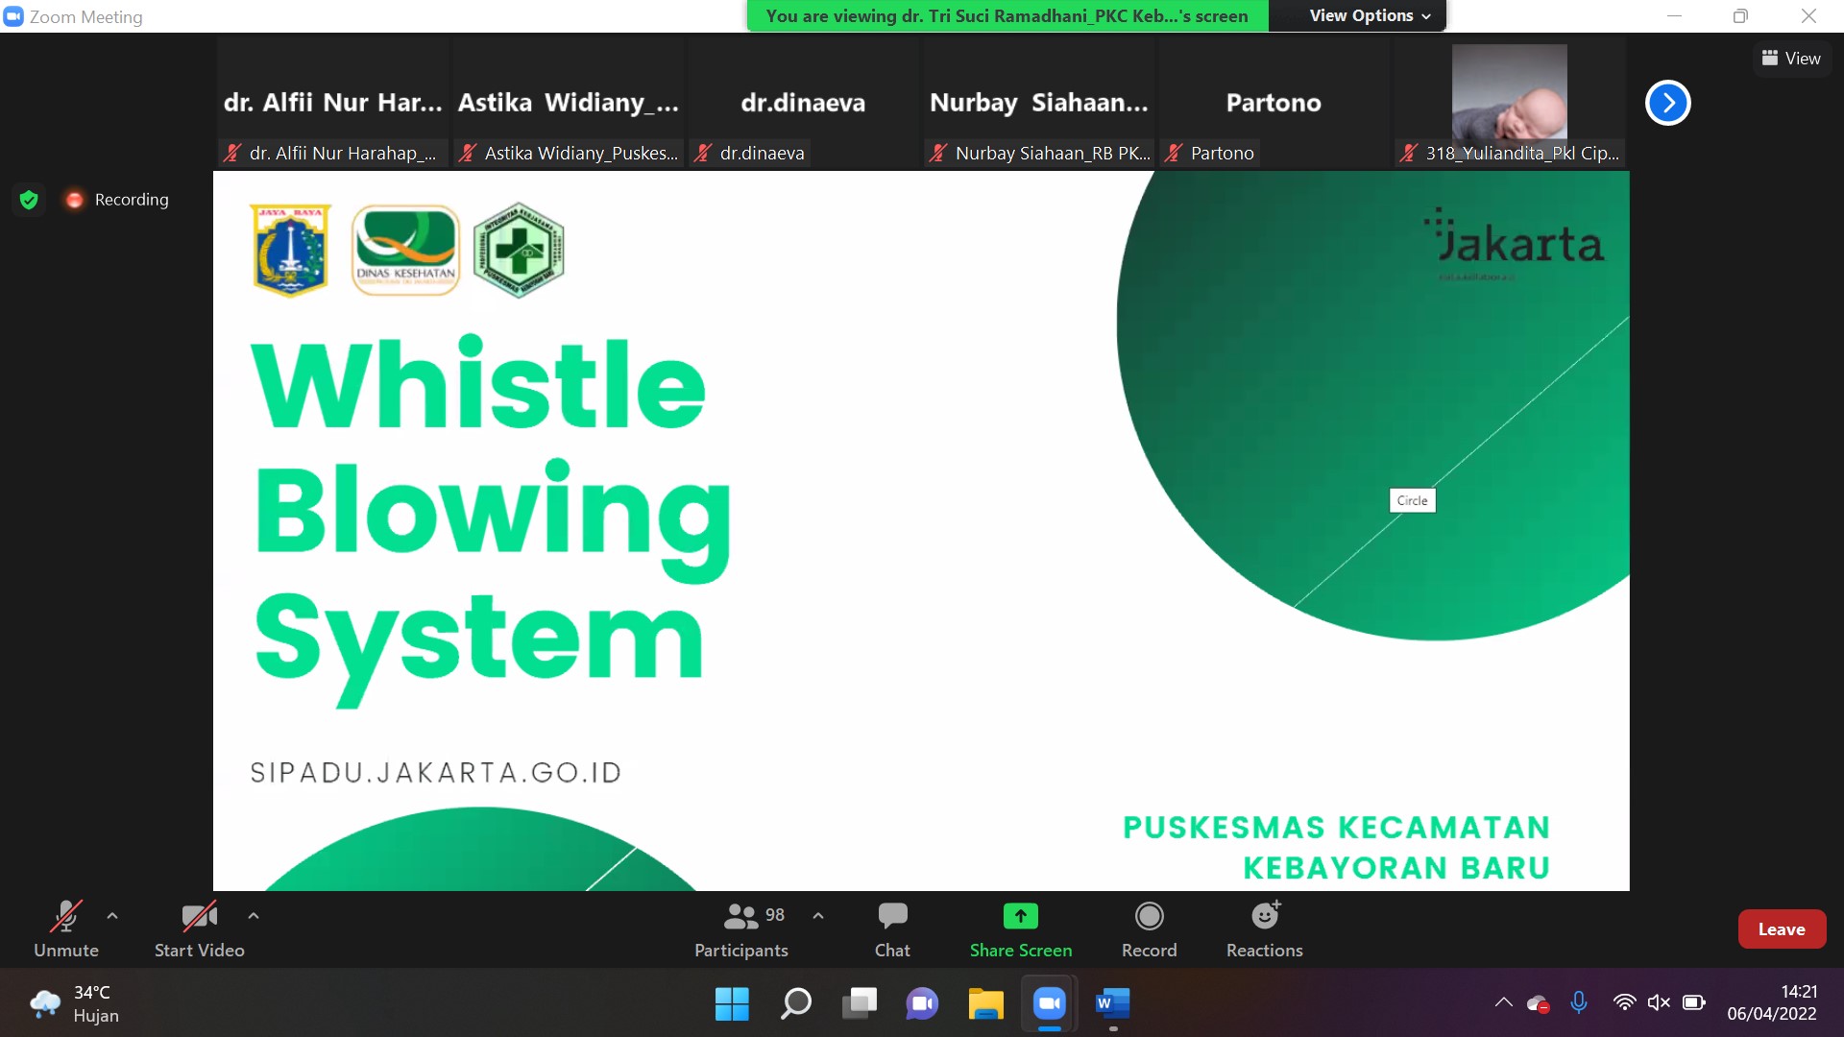
Task: Click the green Puskesmas cross logo
Action: click(519, 250)
